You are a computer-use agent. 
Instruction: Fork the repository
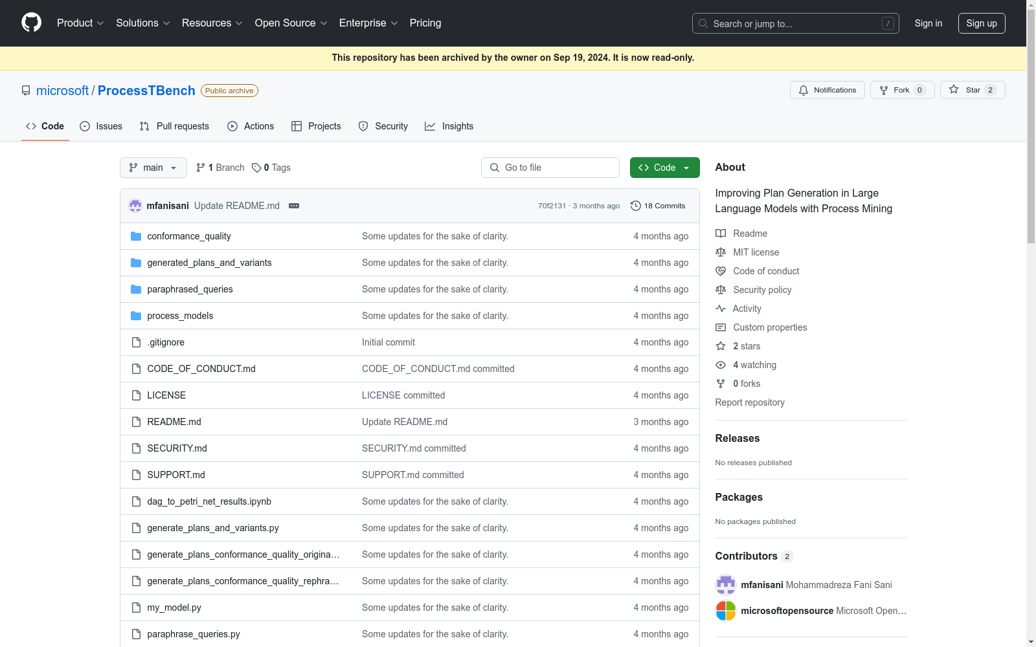click(901, 90)
